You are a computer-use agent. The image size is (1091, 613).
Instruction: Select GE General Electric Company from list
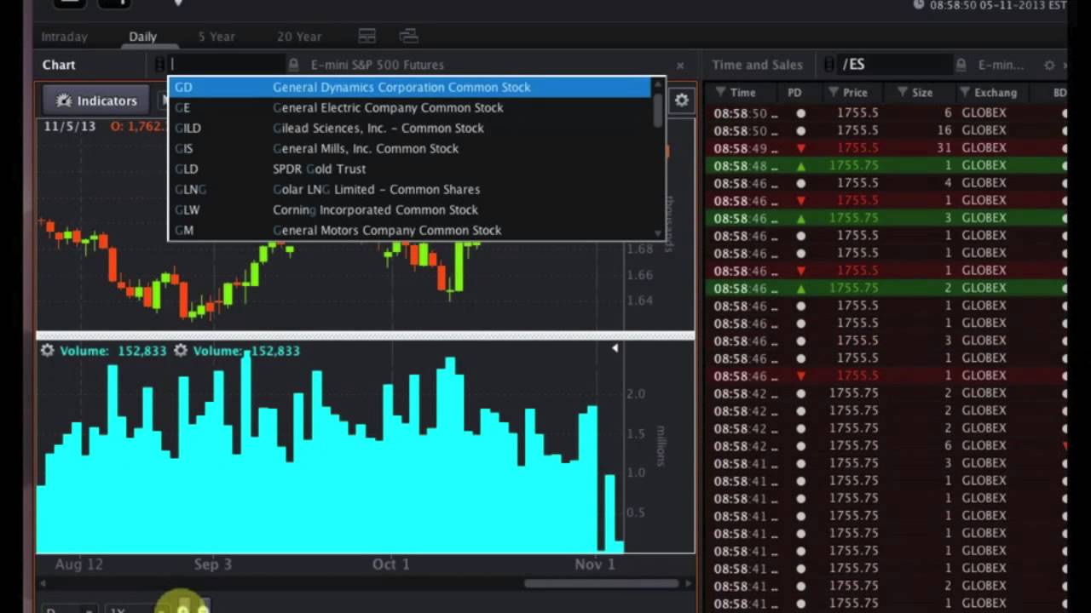(411, 107)
